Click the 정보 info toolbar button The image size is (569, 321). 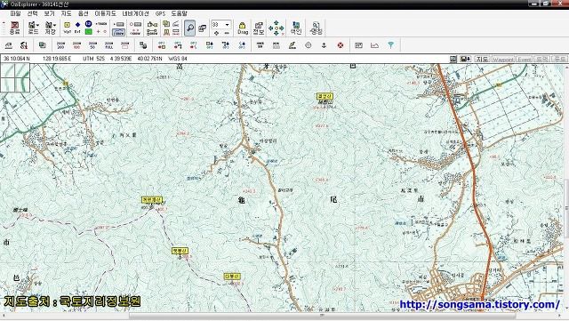(x=259, y=28)
